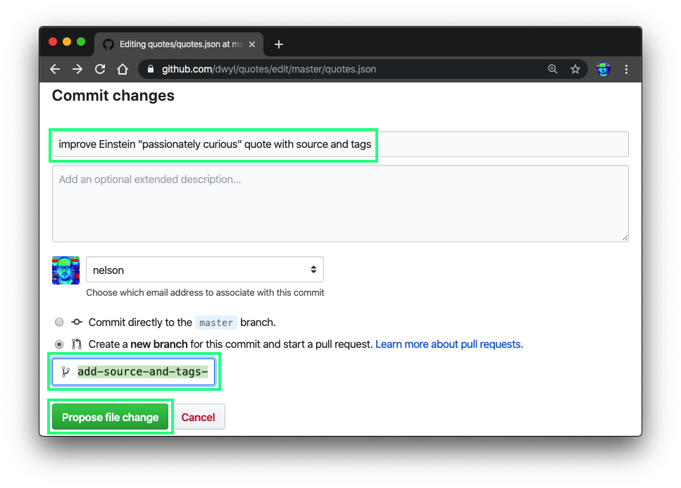Image resolution: width=681 pixels, height=488 pixels.
Task: Open Chrome's three-dot menu
Action: (x=626, y=69)
